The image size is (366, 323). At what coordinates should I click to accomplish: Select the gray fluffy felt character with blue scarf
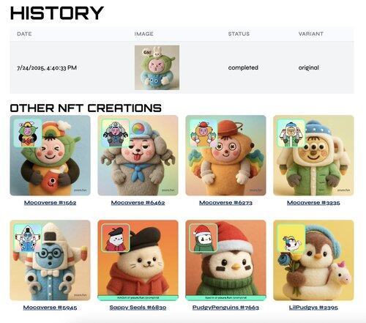pyautogui.click(x=138, y=155)
